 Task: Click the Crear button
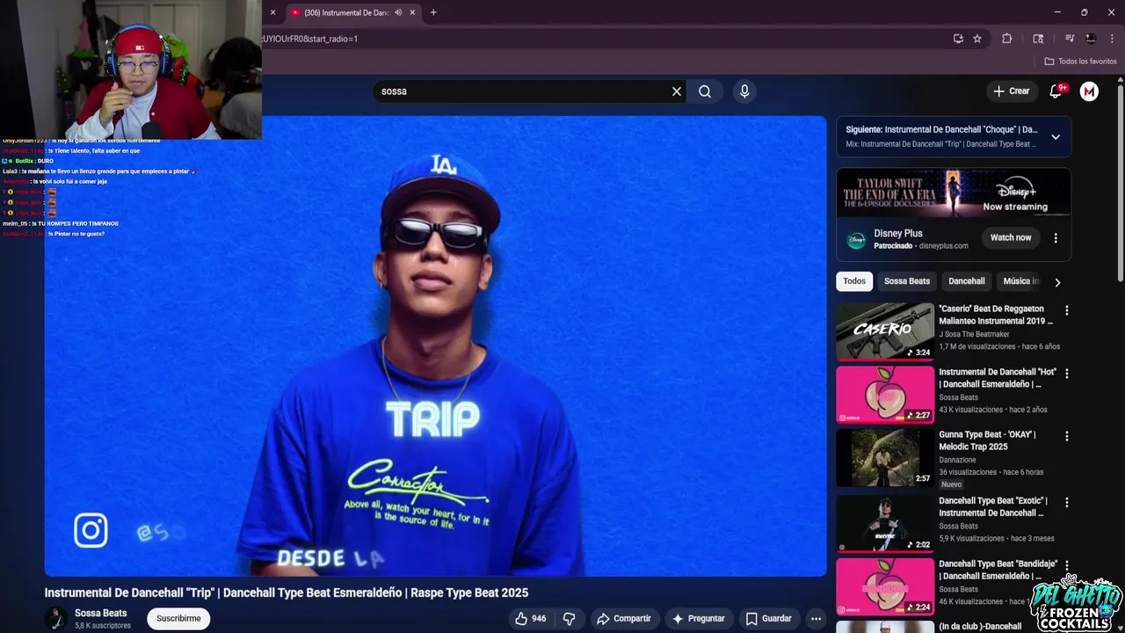(x=1011, y=91)
